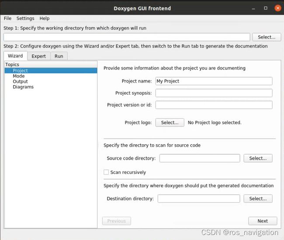Click the Next button
The width and height of the screenshot is (284, 240).
(x=263, y=221)
